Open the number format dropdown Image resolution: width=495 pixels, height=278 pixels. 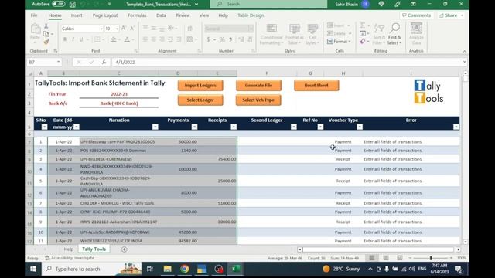(x=251, y=29)
